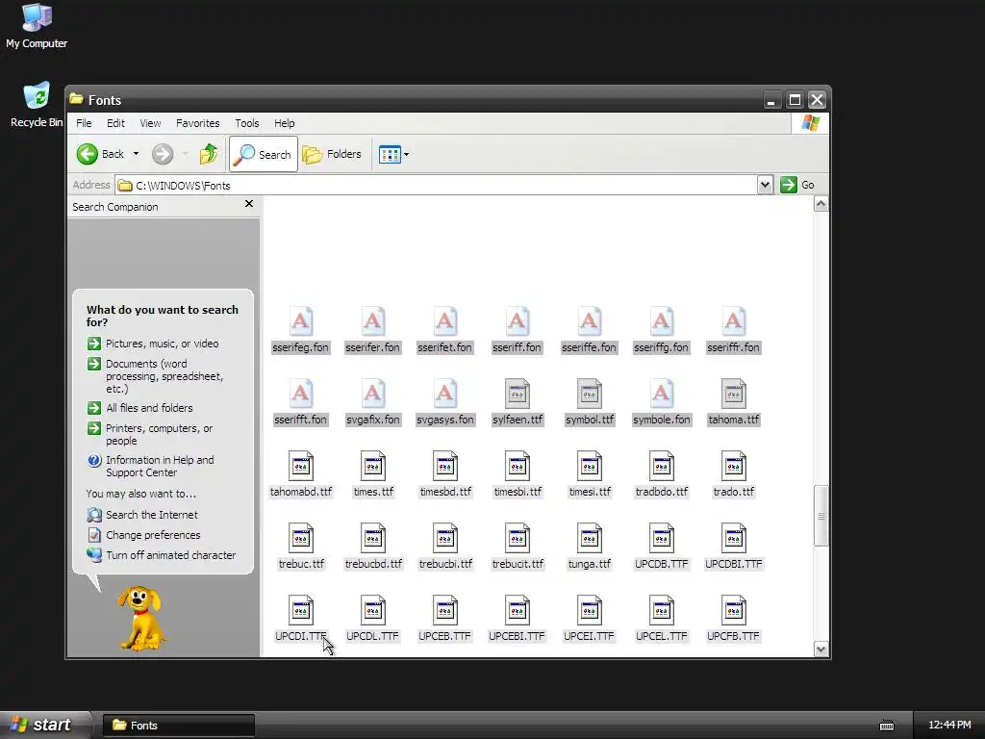The width and height of the screenshot is (985, 739).
Task: Open the Help menu
Action: click(x=284, y=123)
